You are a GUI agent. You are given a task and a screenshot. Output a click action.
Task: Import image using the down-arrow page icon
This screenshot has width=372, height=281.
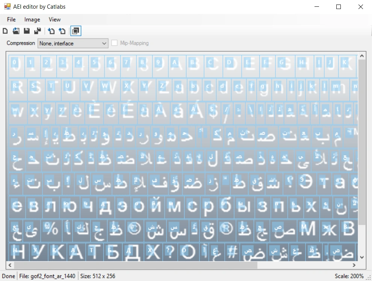[x=51, y=31]
